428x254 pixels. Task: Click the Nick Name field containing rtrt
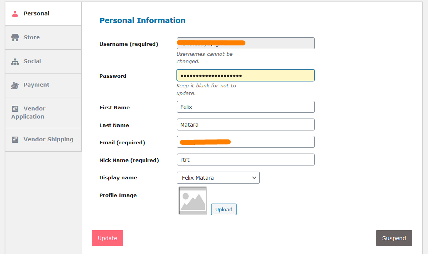tap(246, 160)
